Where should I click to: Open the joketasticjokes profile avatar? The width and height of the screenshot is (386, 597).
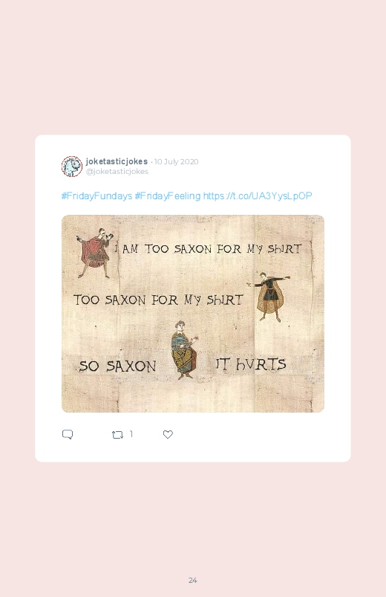pos(72,167)
